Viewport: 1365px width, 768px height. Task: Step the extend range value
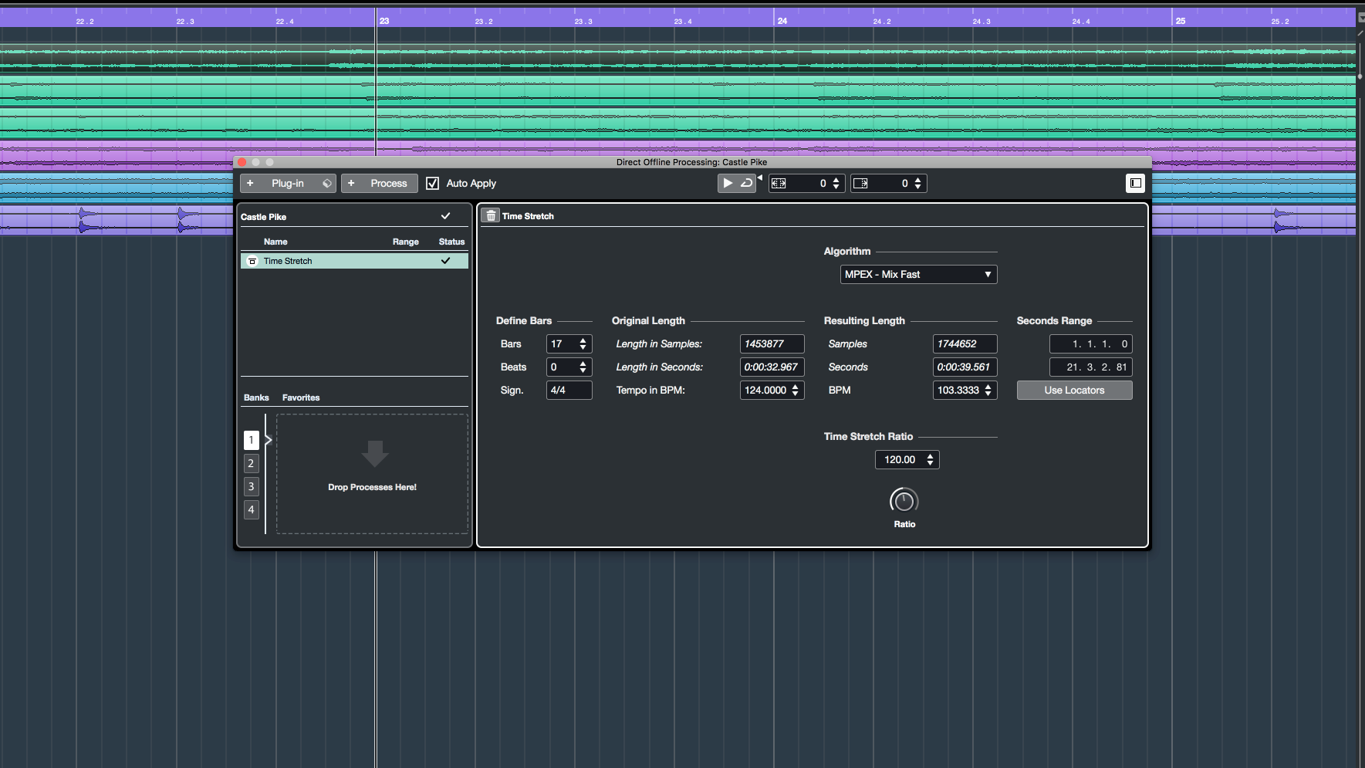tap(836, 183)
